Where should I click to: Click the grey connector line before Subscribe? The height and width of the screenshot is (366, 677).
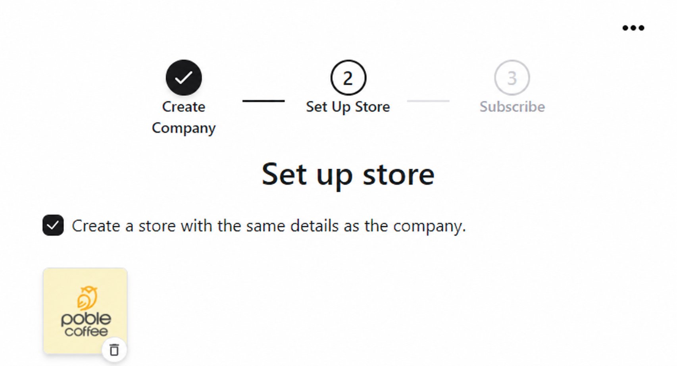point(428,101)
